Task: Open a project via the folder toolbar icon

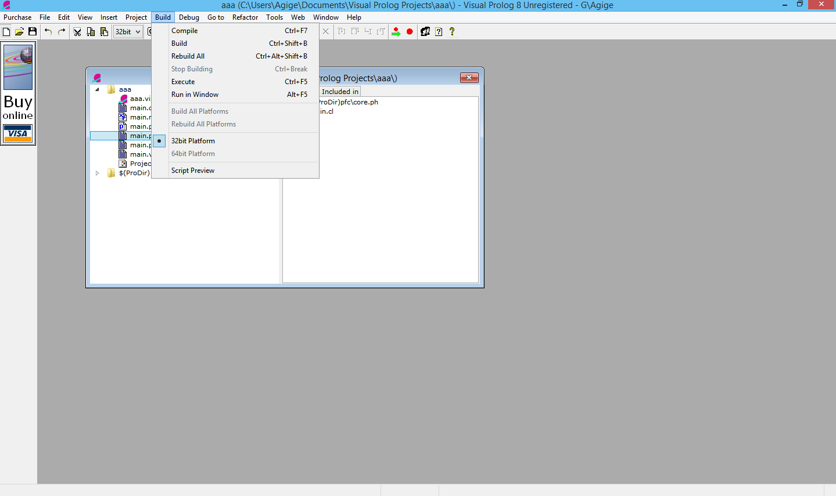Action: click(19, 31)
